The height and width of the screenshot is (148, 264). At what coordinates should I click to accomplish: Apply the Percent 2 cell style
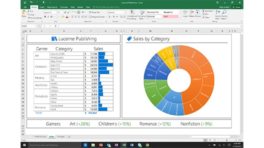pyautogui.click(x=171, y=12)
